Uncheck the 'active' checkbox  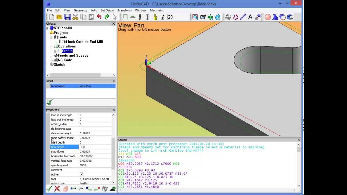click(x=82, y=174)
